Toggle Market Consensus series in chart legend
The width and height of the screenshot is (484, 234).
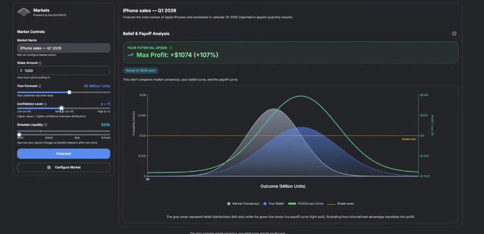tap(243, 204)
